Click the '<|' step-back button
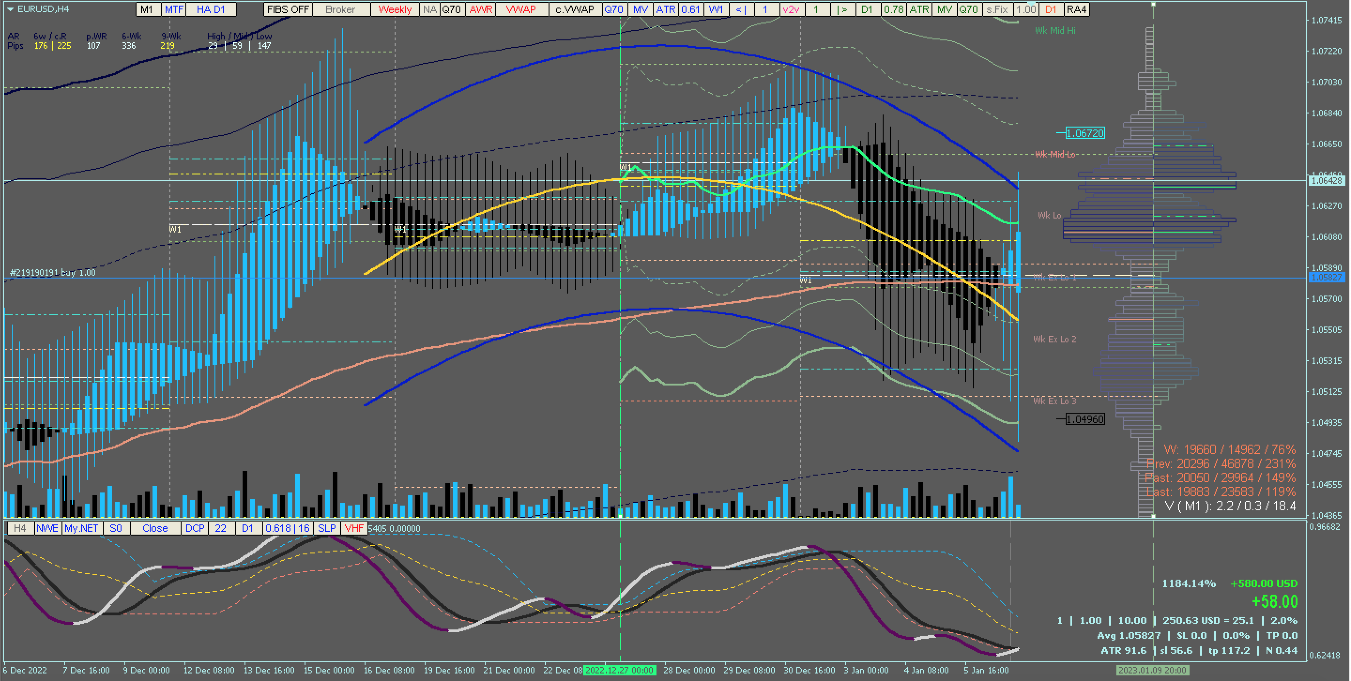 pyautogui.click(x=741, y=9)
